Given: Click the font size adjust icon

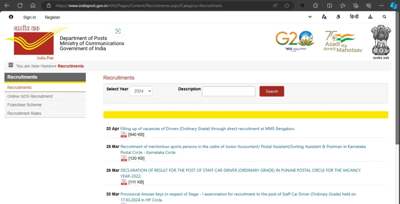Looking at the screenshot, I should pos(324,17).
